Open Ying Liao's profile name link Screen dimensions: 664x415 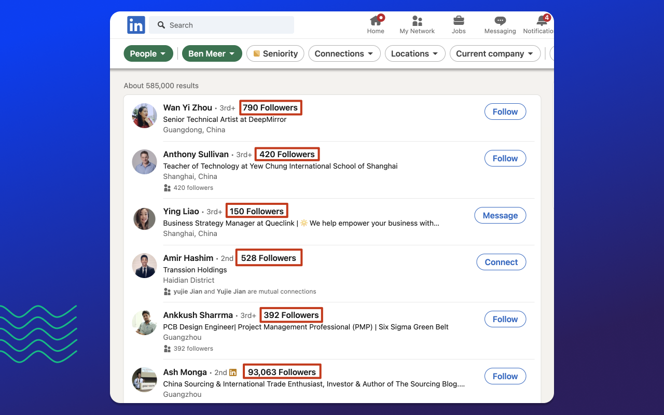(181, 211)
